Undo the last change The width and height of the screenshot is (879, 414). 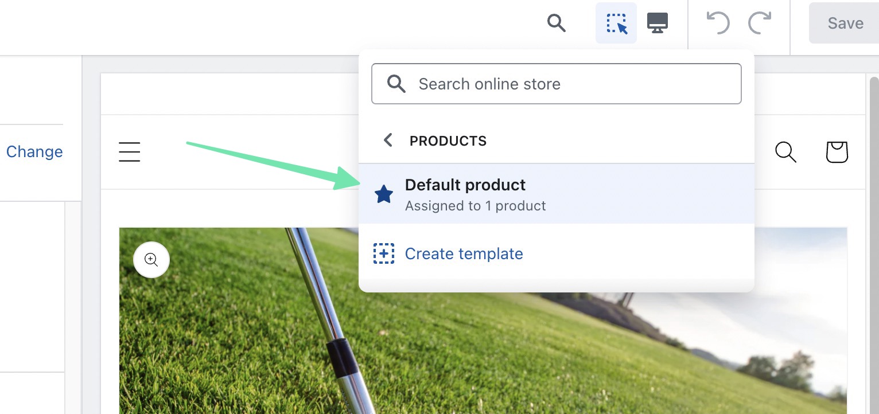(718, 23)
